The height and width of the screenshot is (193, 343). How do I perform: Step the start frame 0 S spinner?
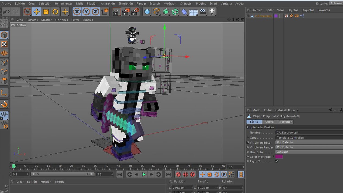coord(28,174)
